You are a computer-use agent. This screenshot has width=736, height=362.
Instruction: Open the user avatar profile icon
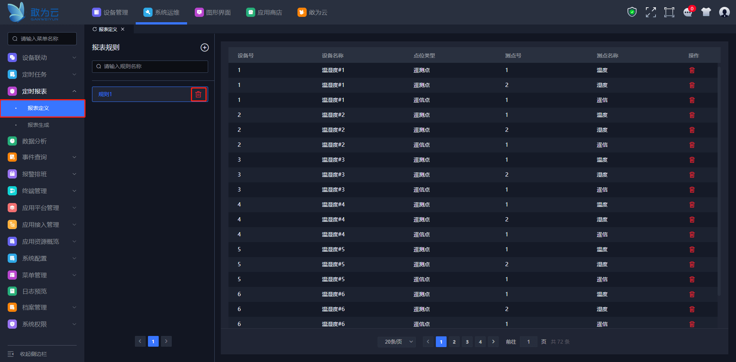point(724,12)
